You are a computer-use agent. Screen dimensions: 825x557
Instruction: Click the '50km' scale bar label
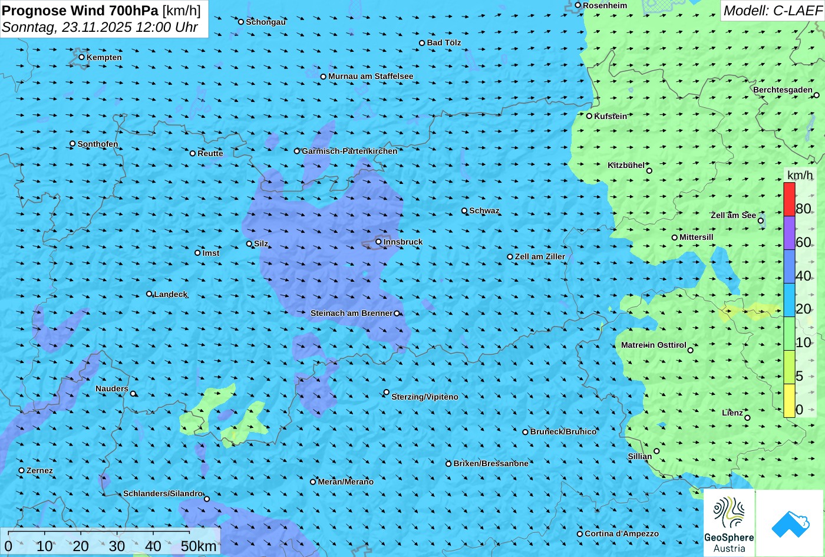pyautogui.click(x=199, y=546)
